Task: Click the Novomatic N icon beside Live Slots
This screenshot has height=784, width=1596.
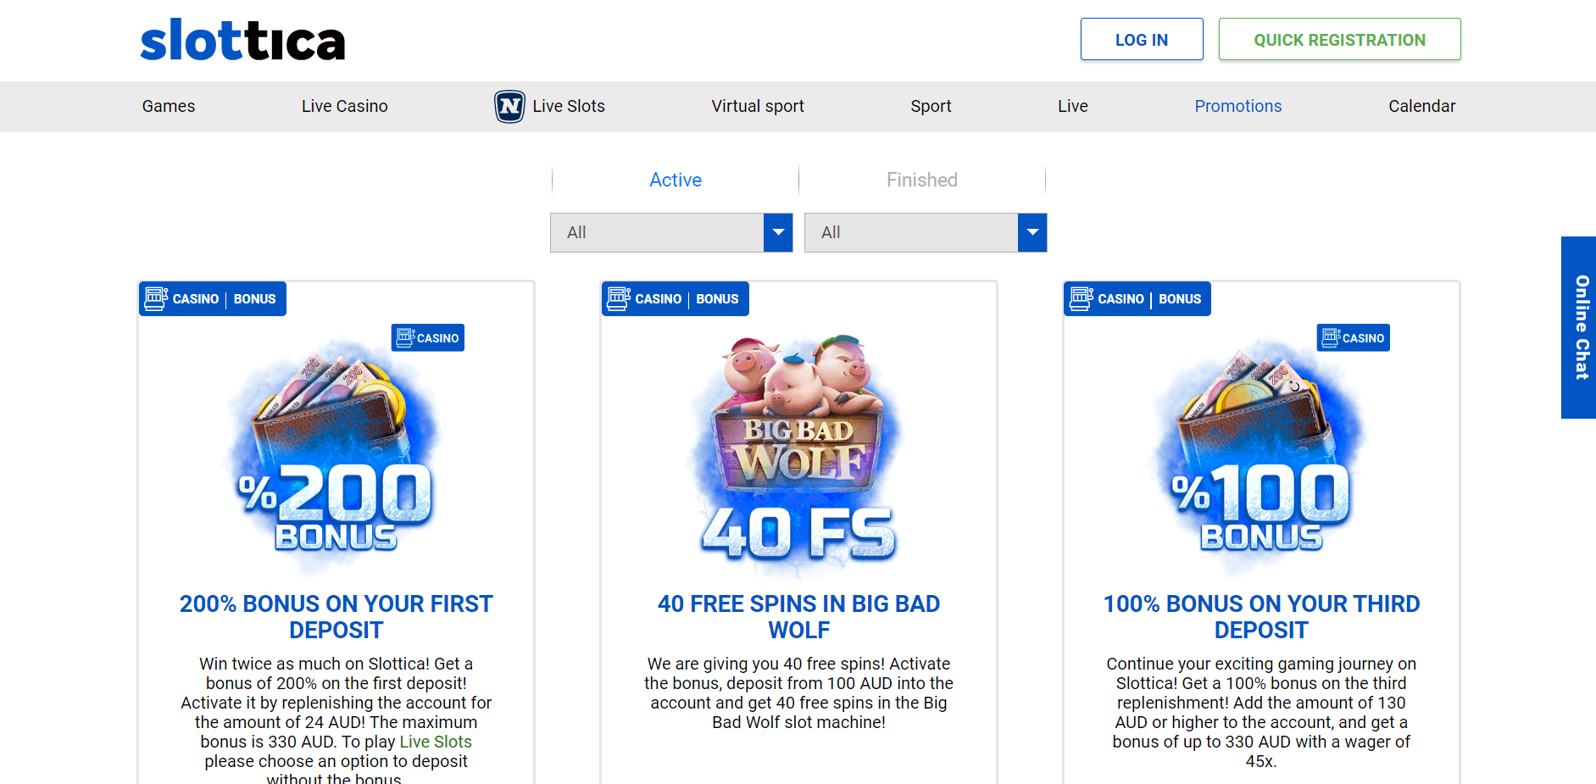Action: 509,107
